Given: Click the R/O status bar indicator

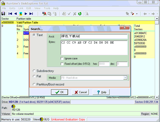Looking at the screenshot, I should click(47, 119).
